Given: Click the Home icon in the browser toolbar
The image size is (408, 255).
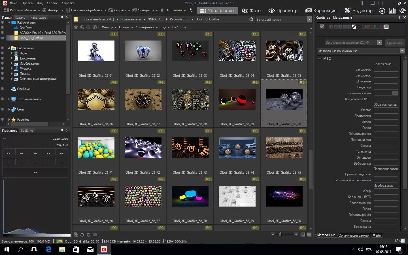Looking at the screenshot, I should pos(76,27).
